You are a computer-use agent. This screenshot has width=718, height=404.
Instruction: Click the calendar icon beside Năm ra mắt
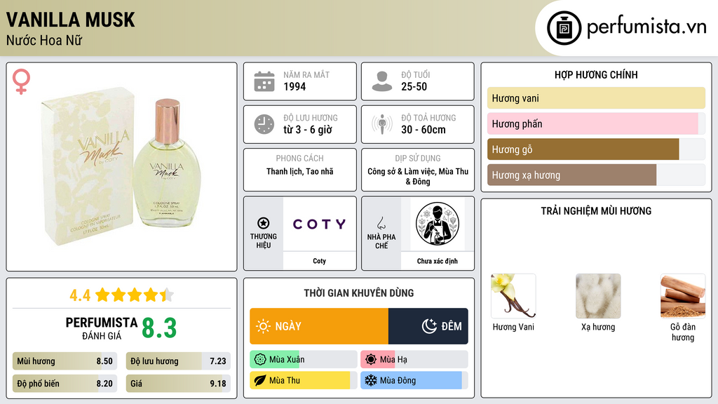pos(264,81)
